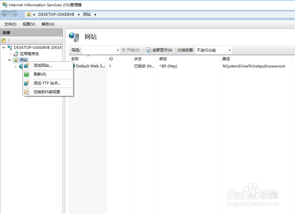Open the 开始(G) dropdown arrow

click(x=144, y=50)
